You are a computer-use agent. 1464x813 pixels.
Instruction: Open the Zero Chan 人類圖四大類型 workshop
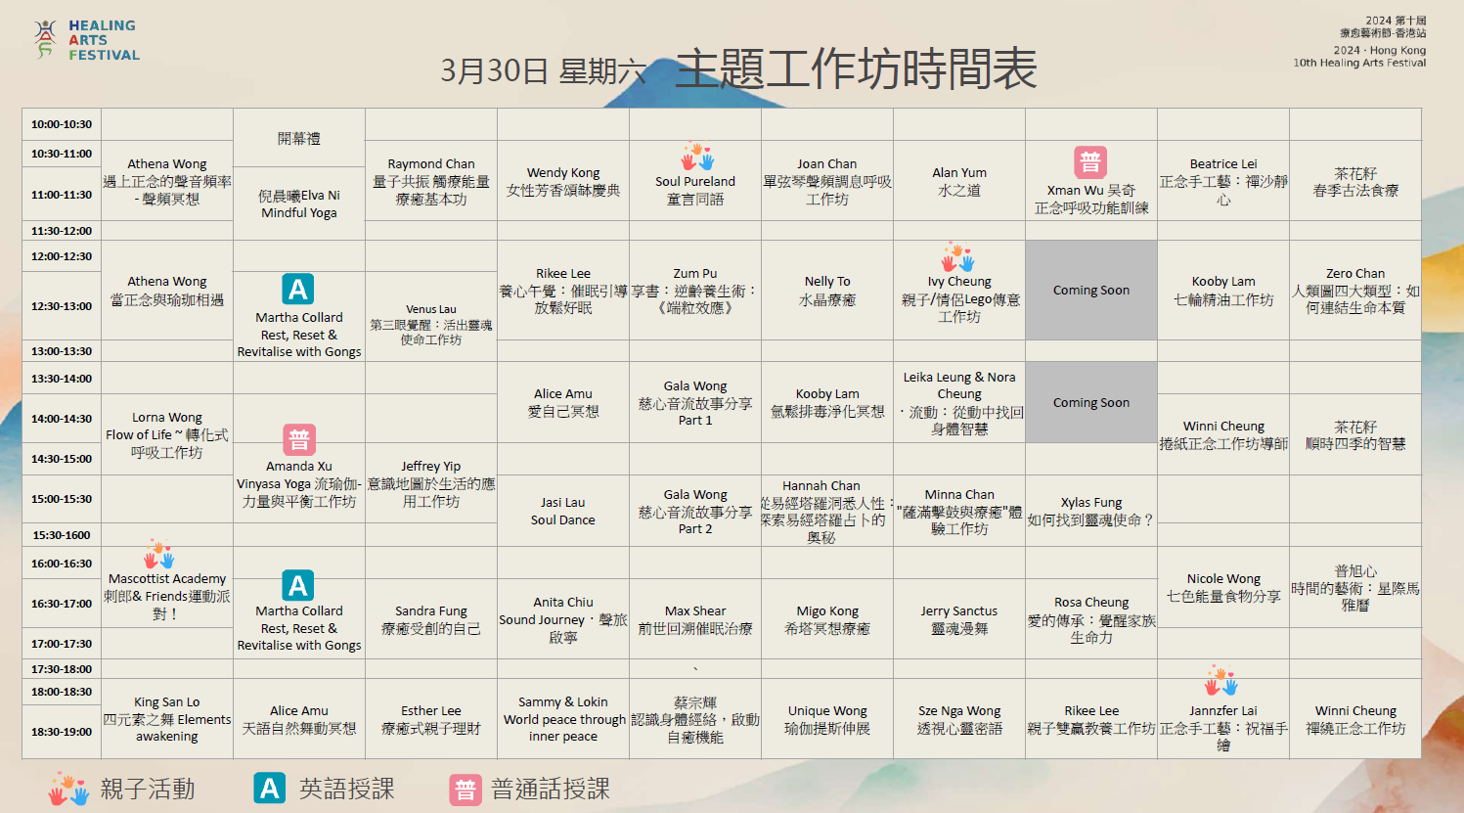click(1354, 291)
